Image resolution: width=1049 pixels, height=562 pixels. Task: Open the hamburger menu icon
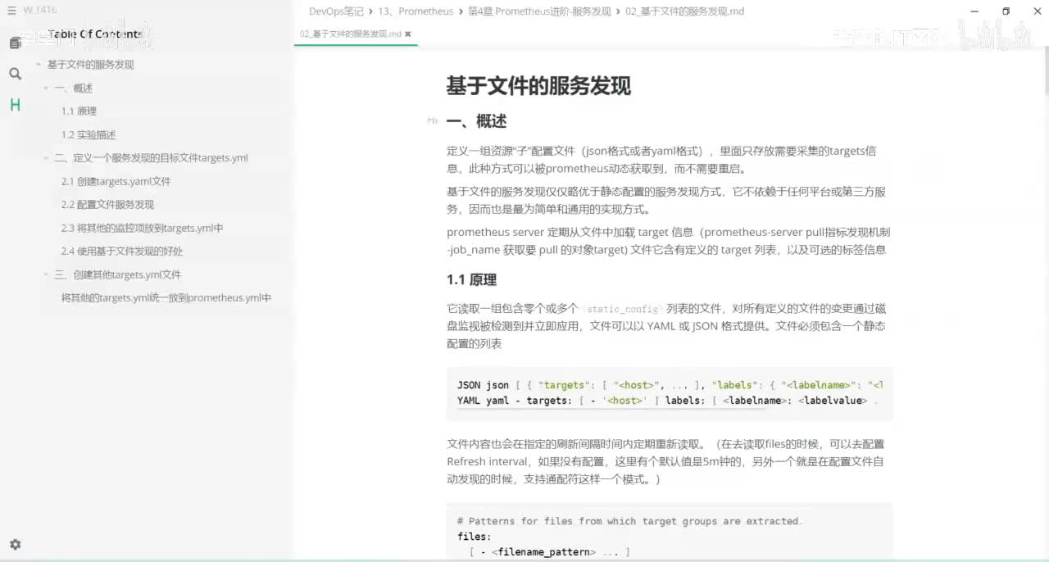click(x=11, y=10)
